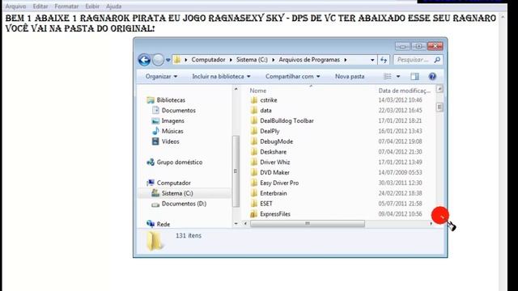Click the date 22/03/2012 16:45 of data
The height and width of the screenshot is (291, 518).
400,110
